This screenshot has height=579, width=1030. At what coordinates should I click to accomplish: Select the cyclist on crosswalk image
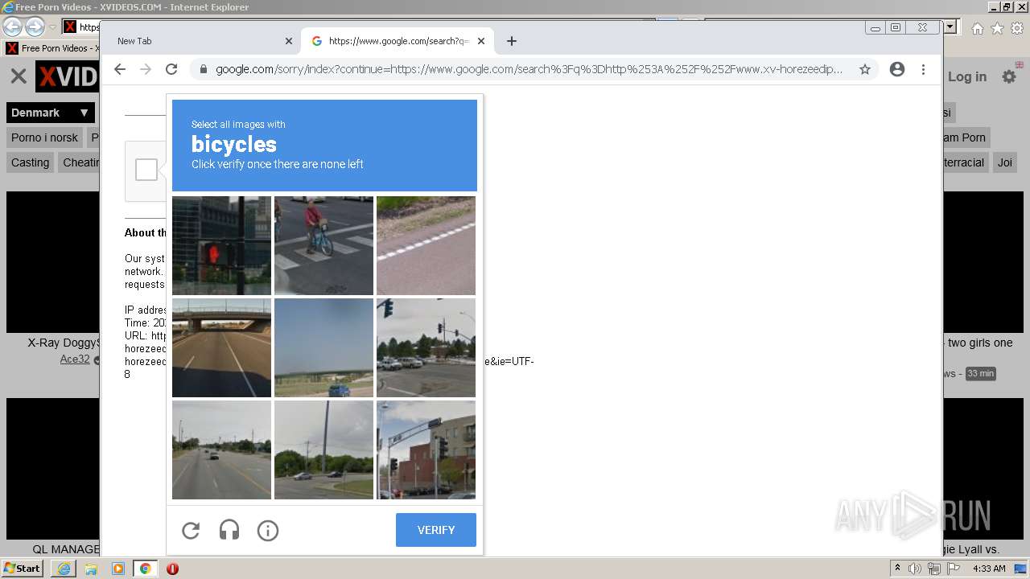point(323,245)
